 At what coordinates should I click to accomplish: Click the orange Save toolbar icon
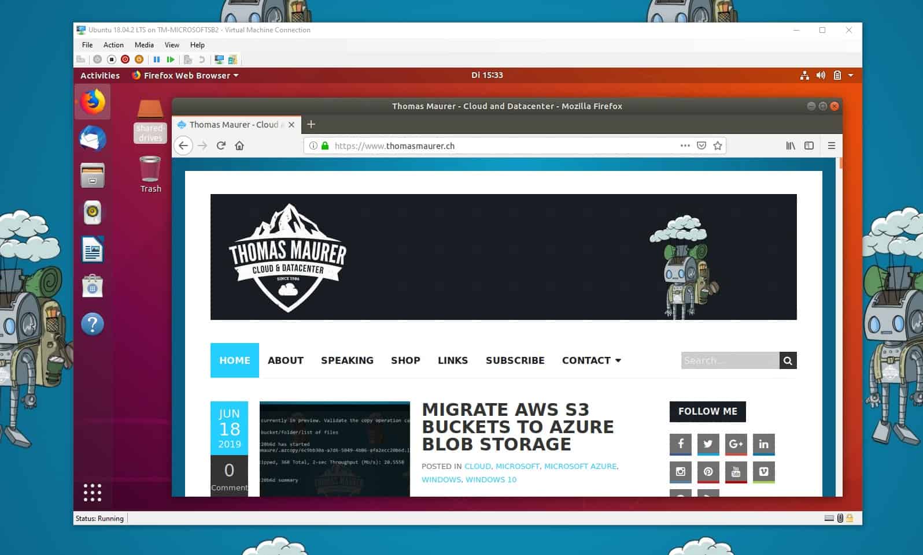[139, 59]
